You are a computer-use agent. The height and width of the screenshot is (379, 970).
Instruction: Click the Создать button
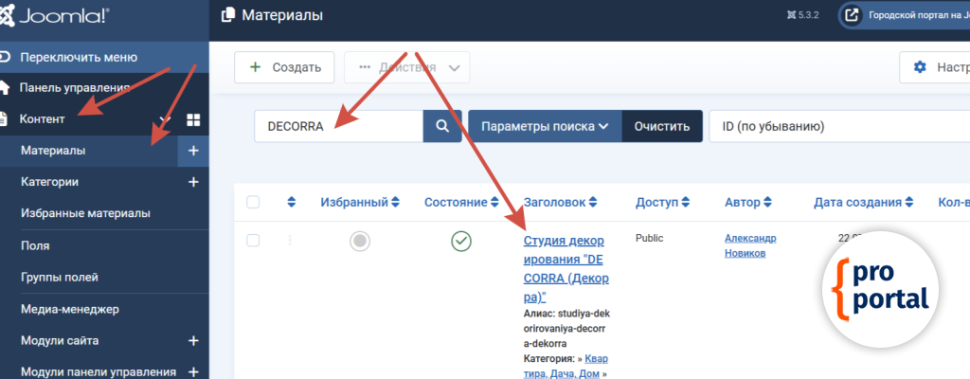(284, 67)
